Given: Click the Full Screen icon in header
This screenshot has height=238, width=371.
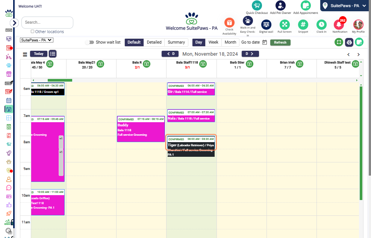Looking at the screenshot, I should 285,24.
